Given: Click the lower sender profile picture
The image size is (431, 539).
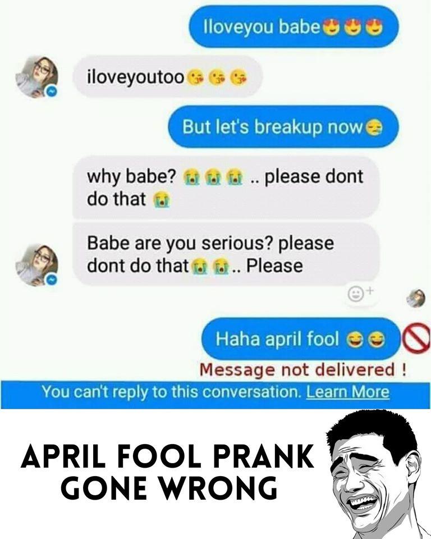Looking at the screenshot, I should pyautogui.click(x=36, y=264).
